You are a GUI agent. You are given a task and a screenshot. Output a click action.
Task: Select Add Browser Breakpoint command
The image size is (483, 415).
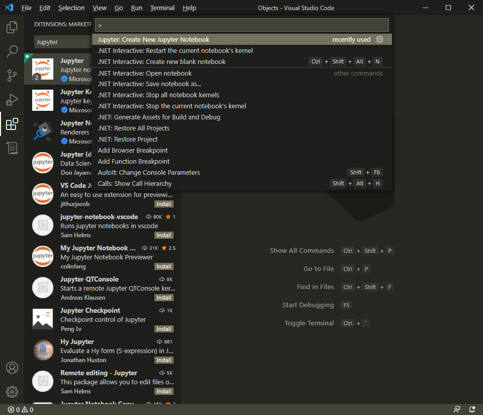click(x=242, y=151)
